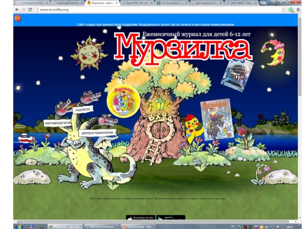Click the page's vertical scrollbar thumb
Image resolution: width=306 pixels, height=229 pixels.
[x=300, y=56]
